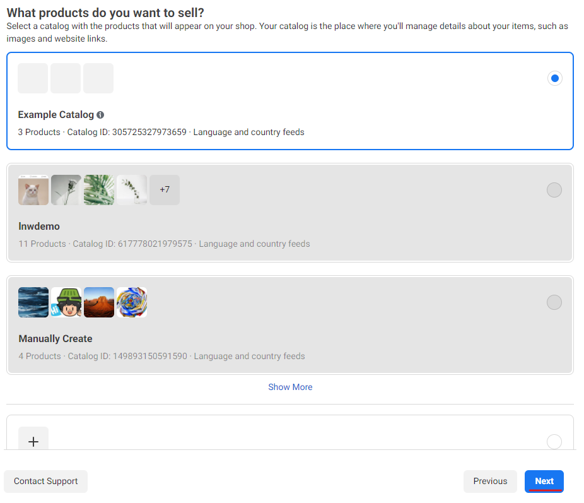Click the lnwdemo catalog name
The height and width of the screenshot is (503, 584).
[x=39, y=227]
